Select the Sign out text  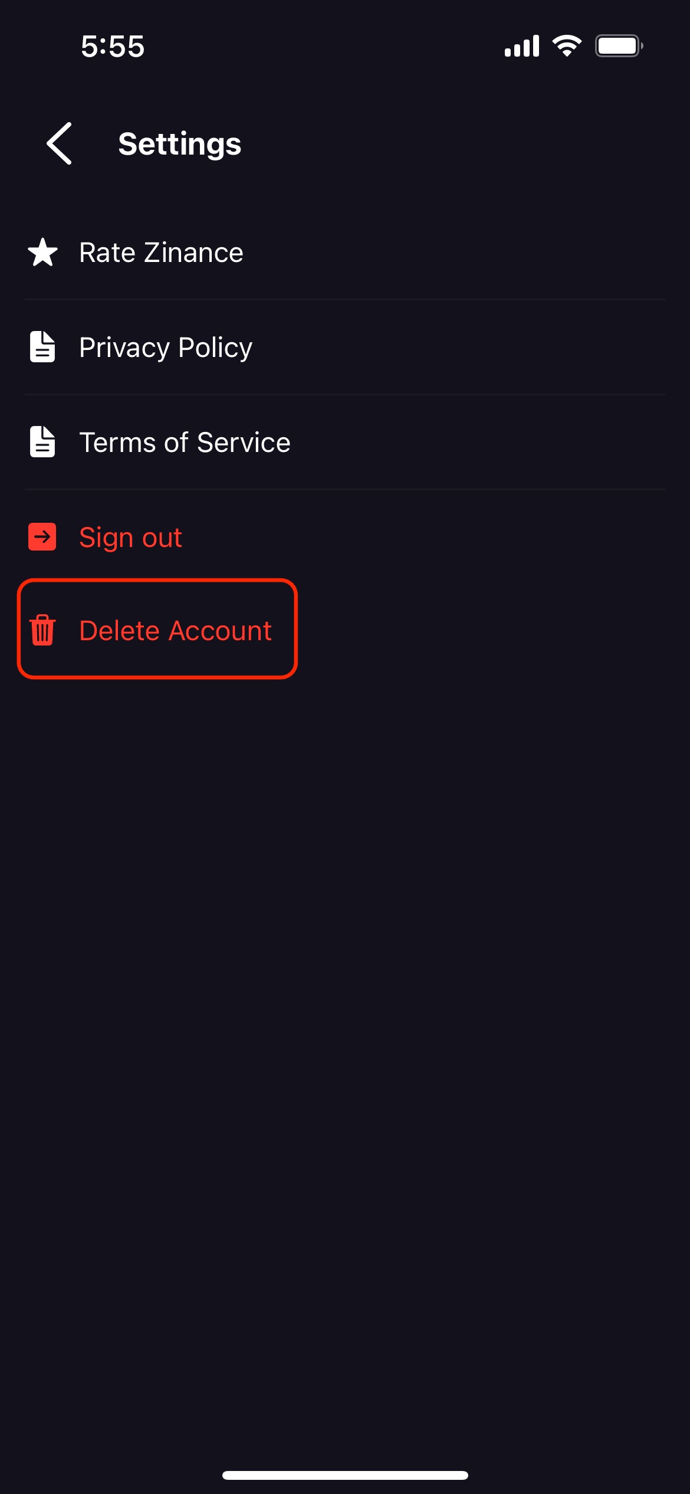(130, 537)
